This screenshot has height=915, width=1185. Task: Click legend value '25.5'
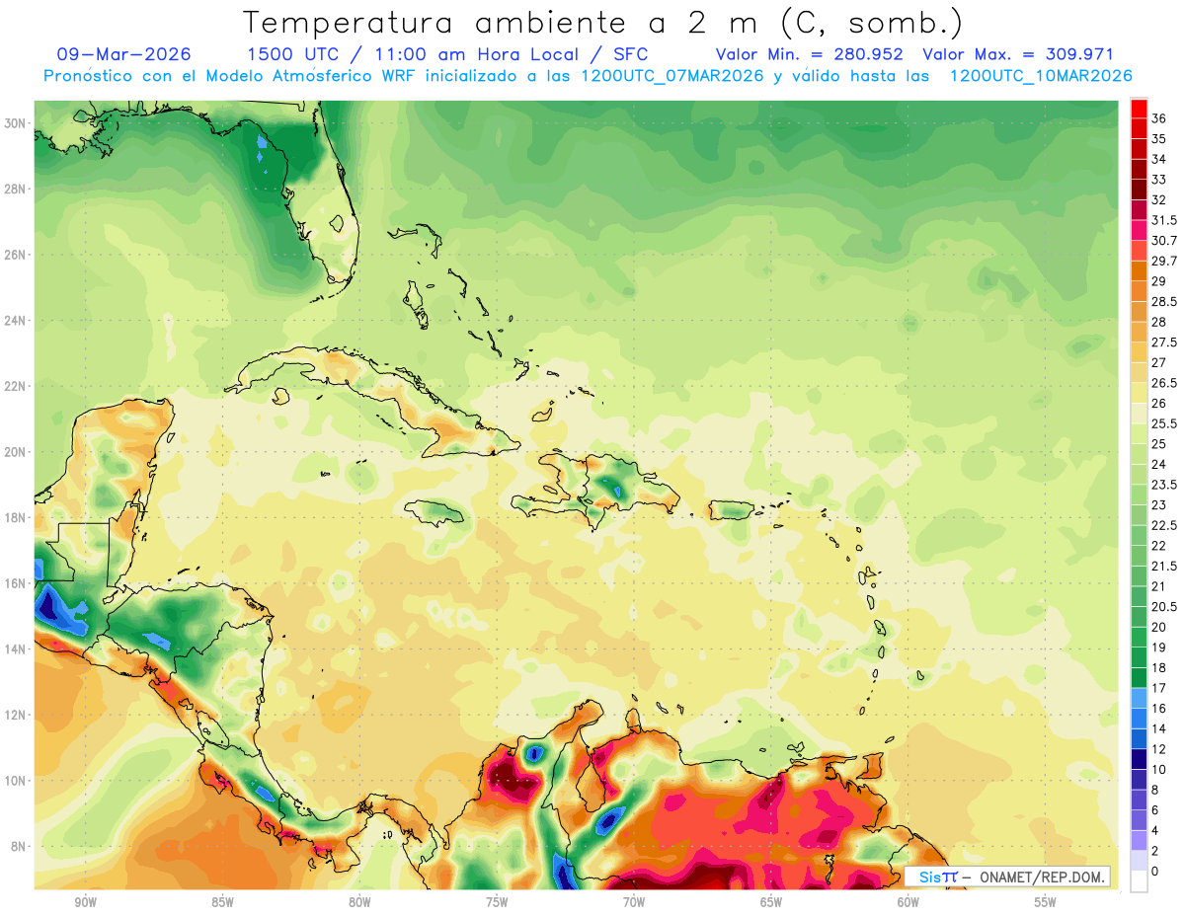click(1164, 423)
